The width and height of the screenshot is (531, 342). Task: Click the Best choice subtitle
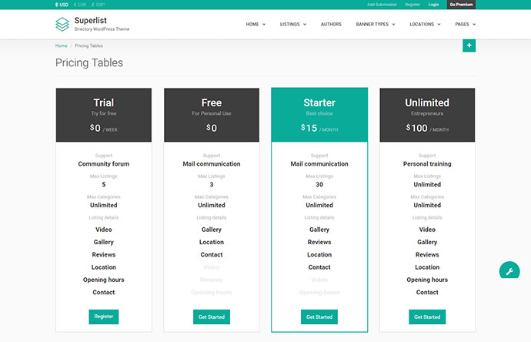coord(319,113)
